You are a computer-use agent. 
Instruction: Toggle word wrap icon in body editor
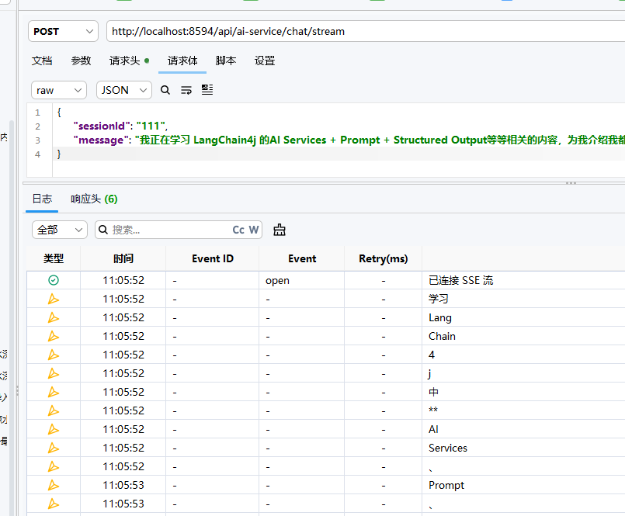click(x=186, y=90)
